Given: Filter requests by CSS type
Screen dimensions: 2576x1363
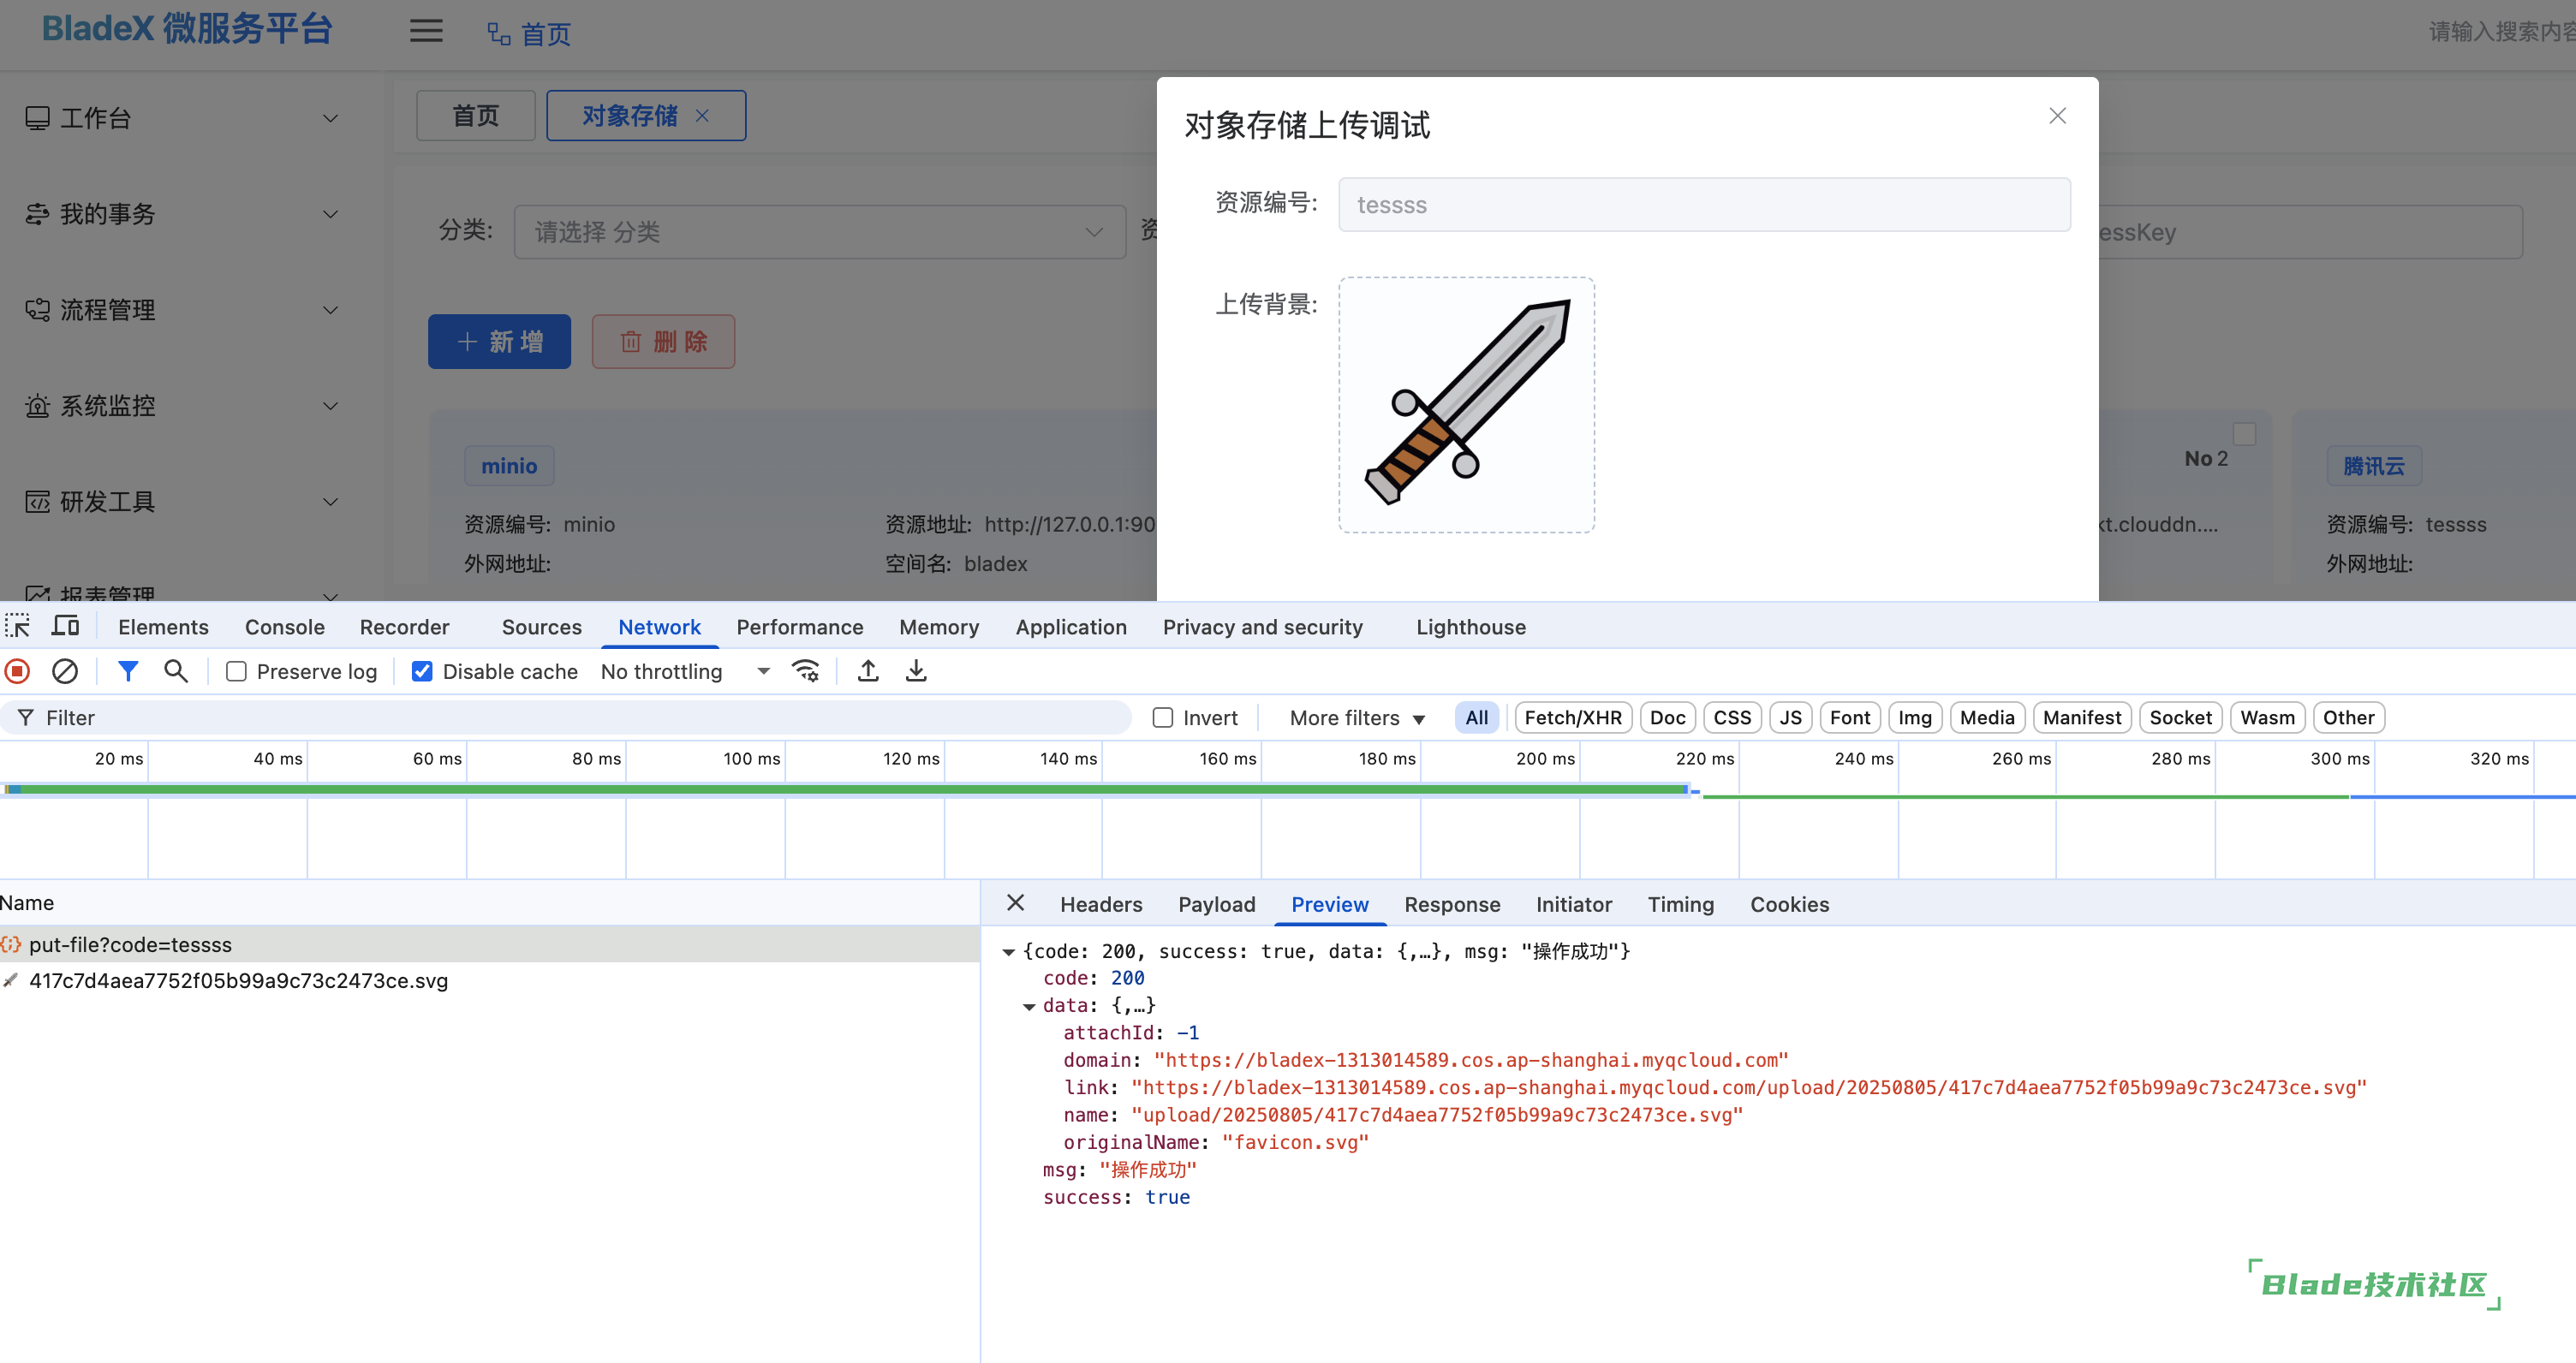Looking at the screenshot, I should [x=1732, y=717].
